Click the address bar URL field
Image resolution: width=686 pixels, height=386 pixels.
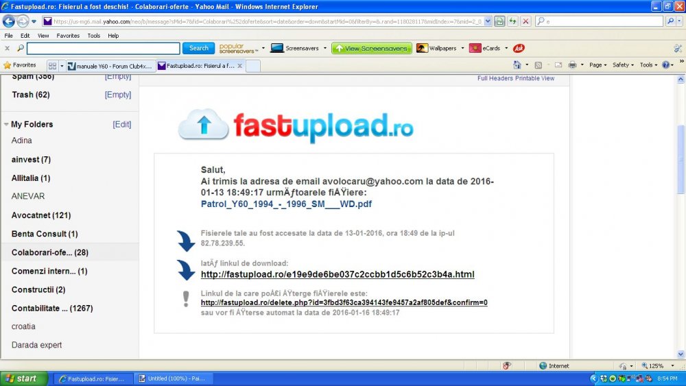click(268, 21)
